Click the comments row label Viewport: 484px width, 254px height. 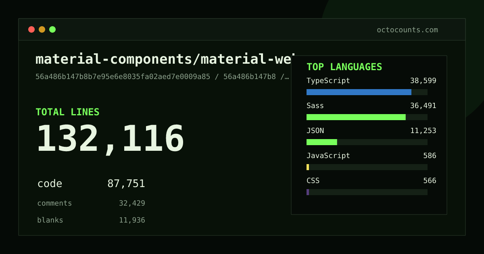pos(54,203)
